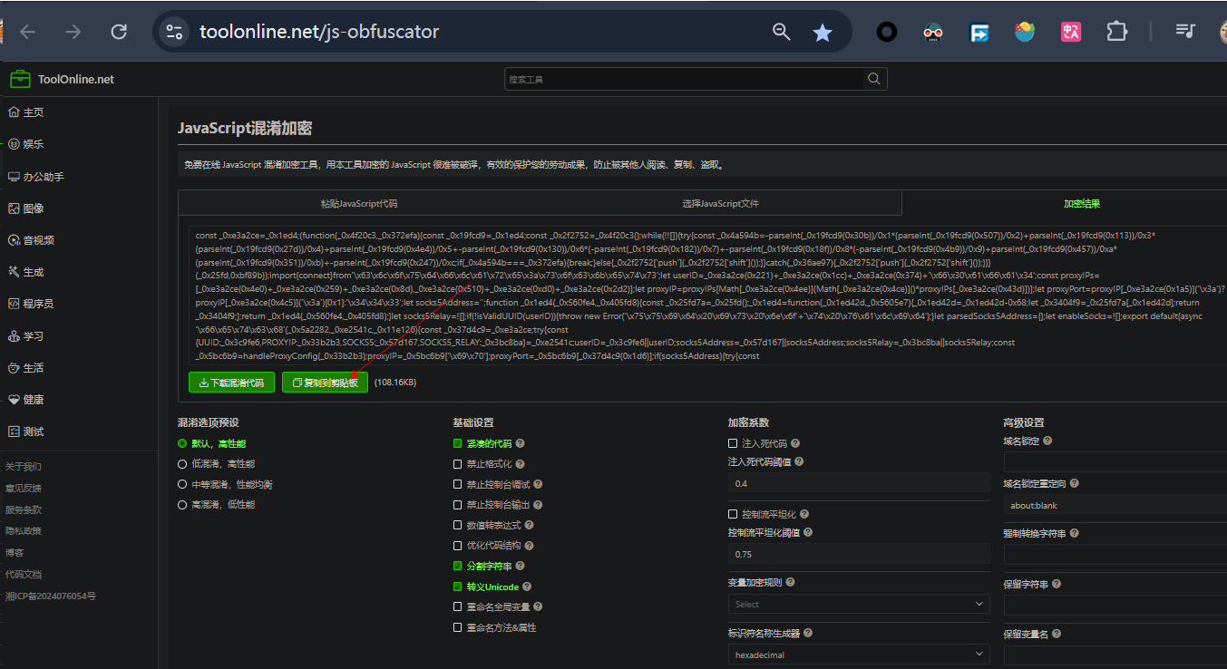Click the black circle extension icon
The height and width of the screenshot is (669, 1227).
(887, 32)
